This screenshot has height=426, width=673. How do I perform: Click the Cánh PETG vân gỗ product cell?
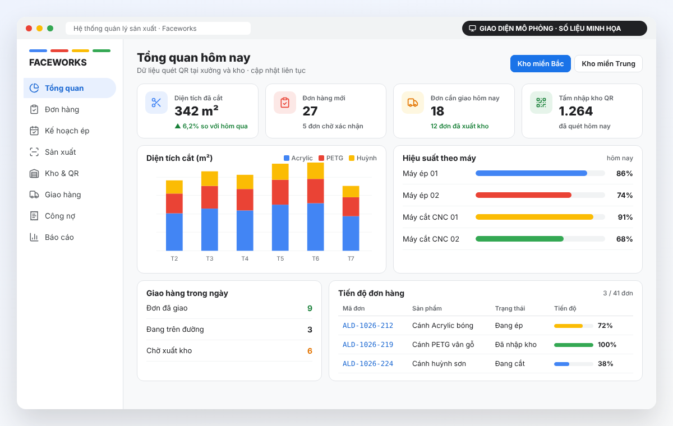point(443,345)
